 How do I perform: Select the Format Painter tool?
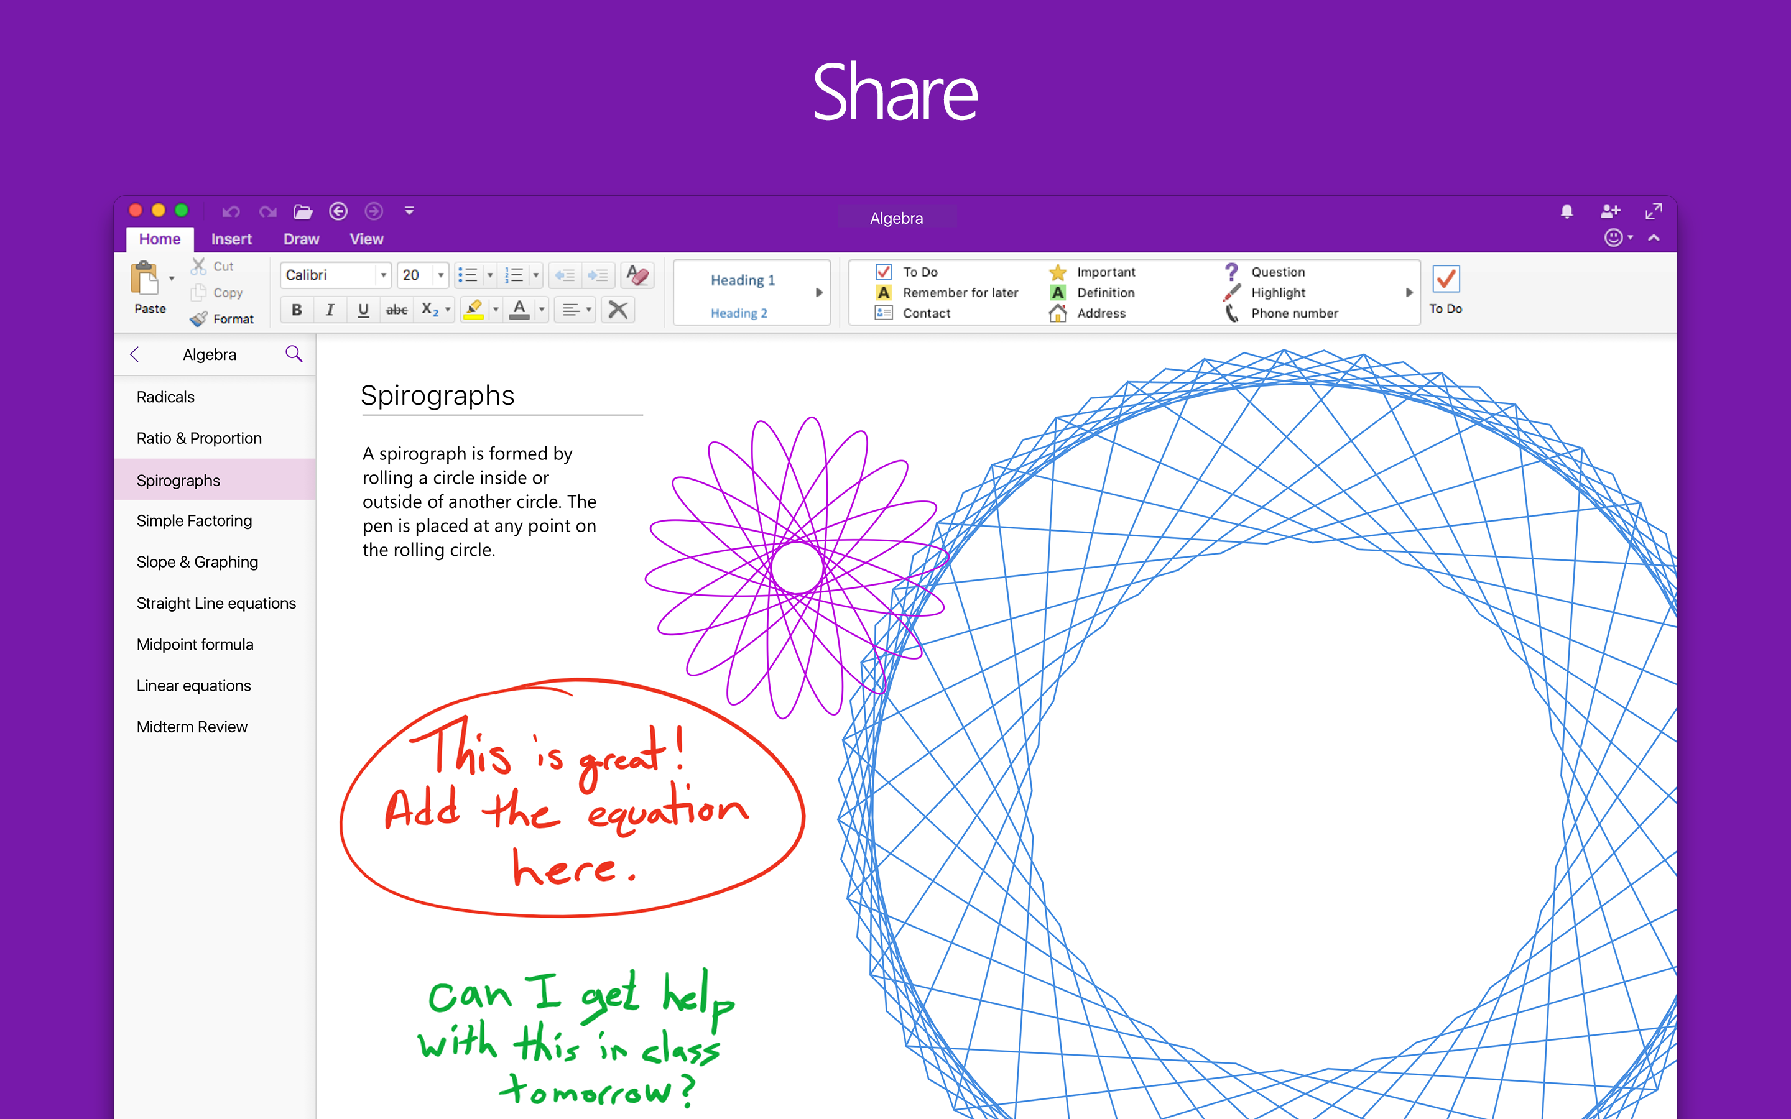[x=201, y=318]
